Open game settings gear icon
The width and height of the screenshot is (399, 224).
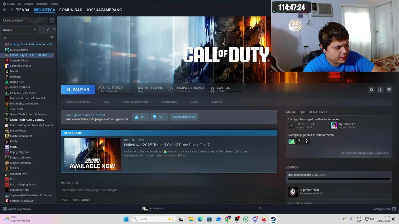pos(371,90)
